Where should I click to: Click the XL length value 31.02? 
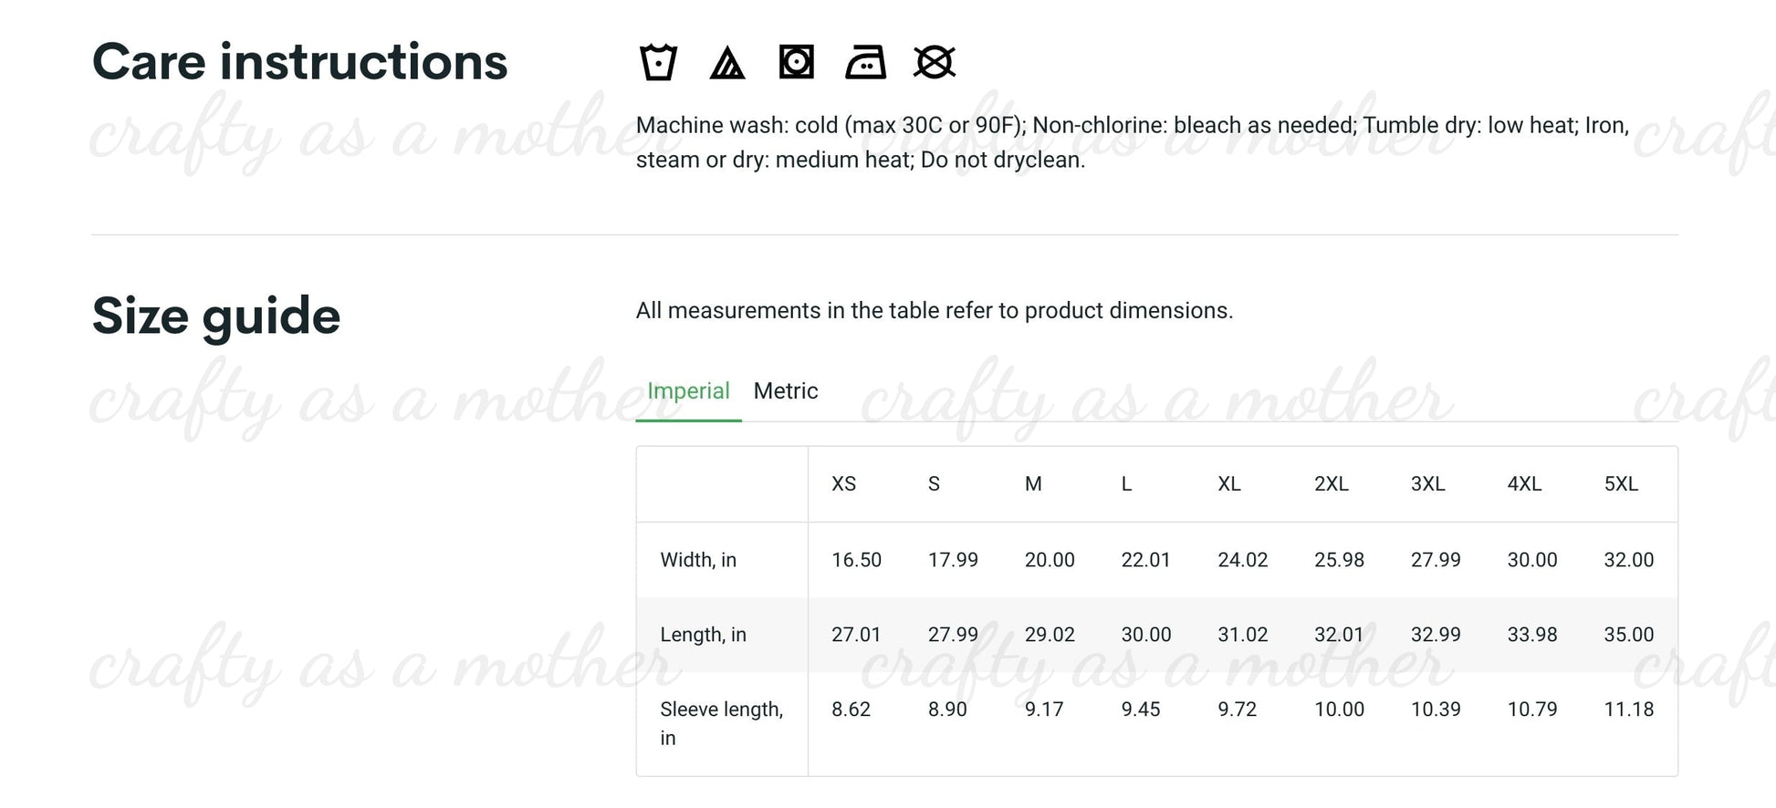tap(1242, 635)
